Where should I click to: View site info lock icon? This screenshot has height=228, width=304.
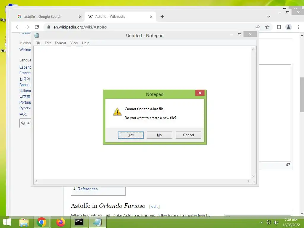pos(49,27)
